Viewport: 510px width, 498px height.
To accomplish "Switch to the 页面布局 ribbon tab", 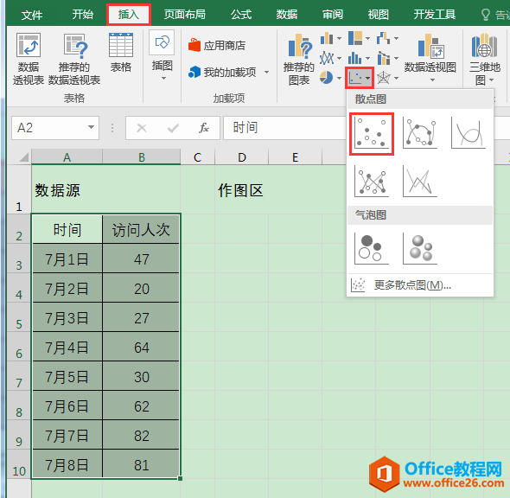I will pyautogui.click(x=184, y=15).
